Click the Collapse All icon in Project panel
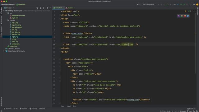 point(44,8)
